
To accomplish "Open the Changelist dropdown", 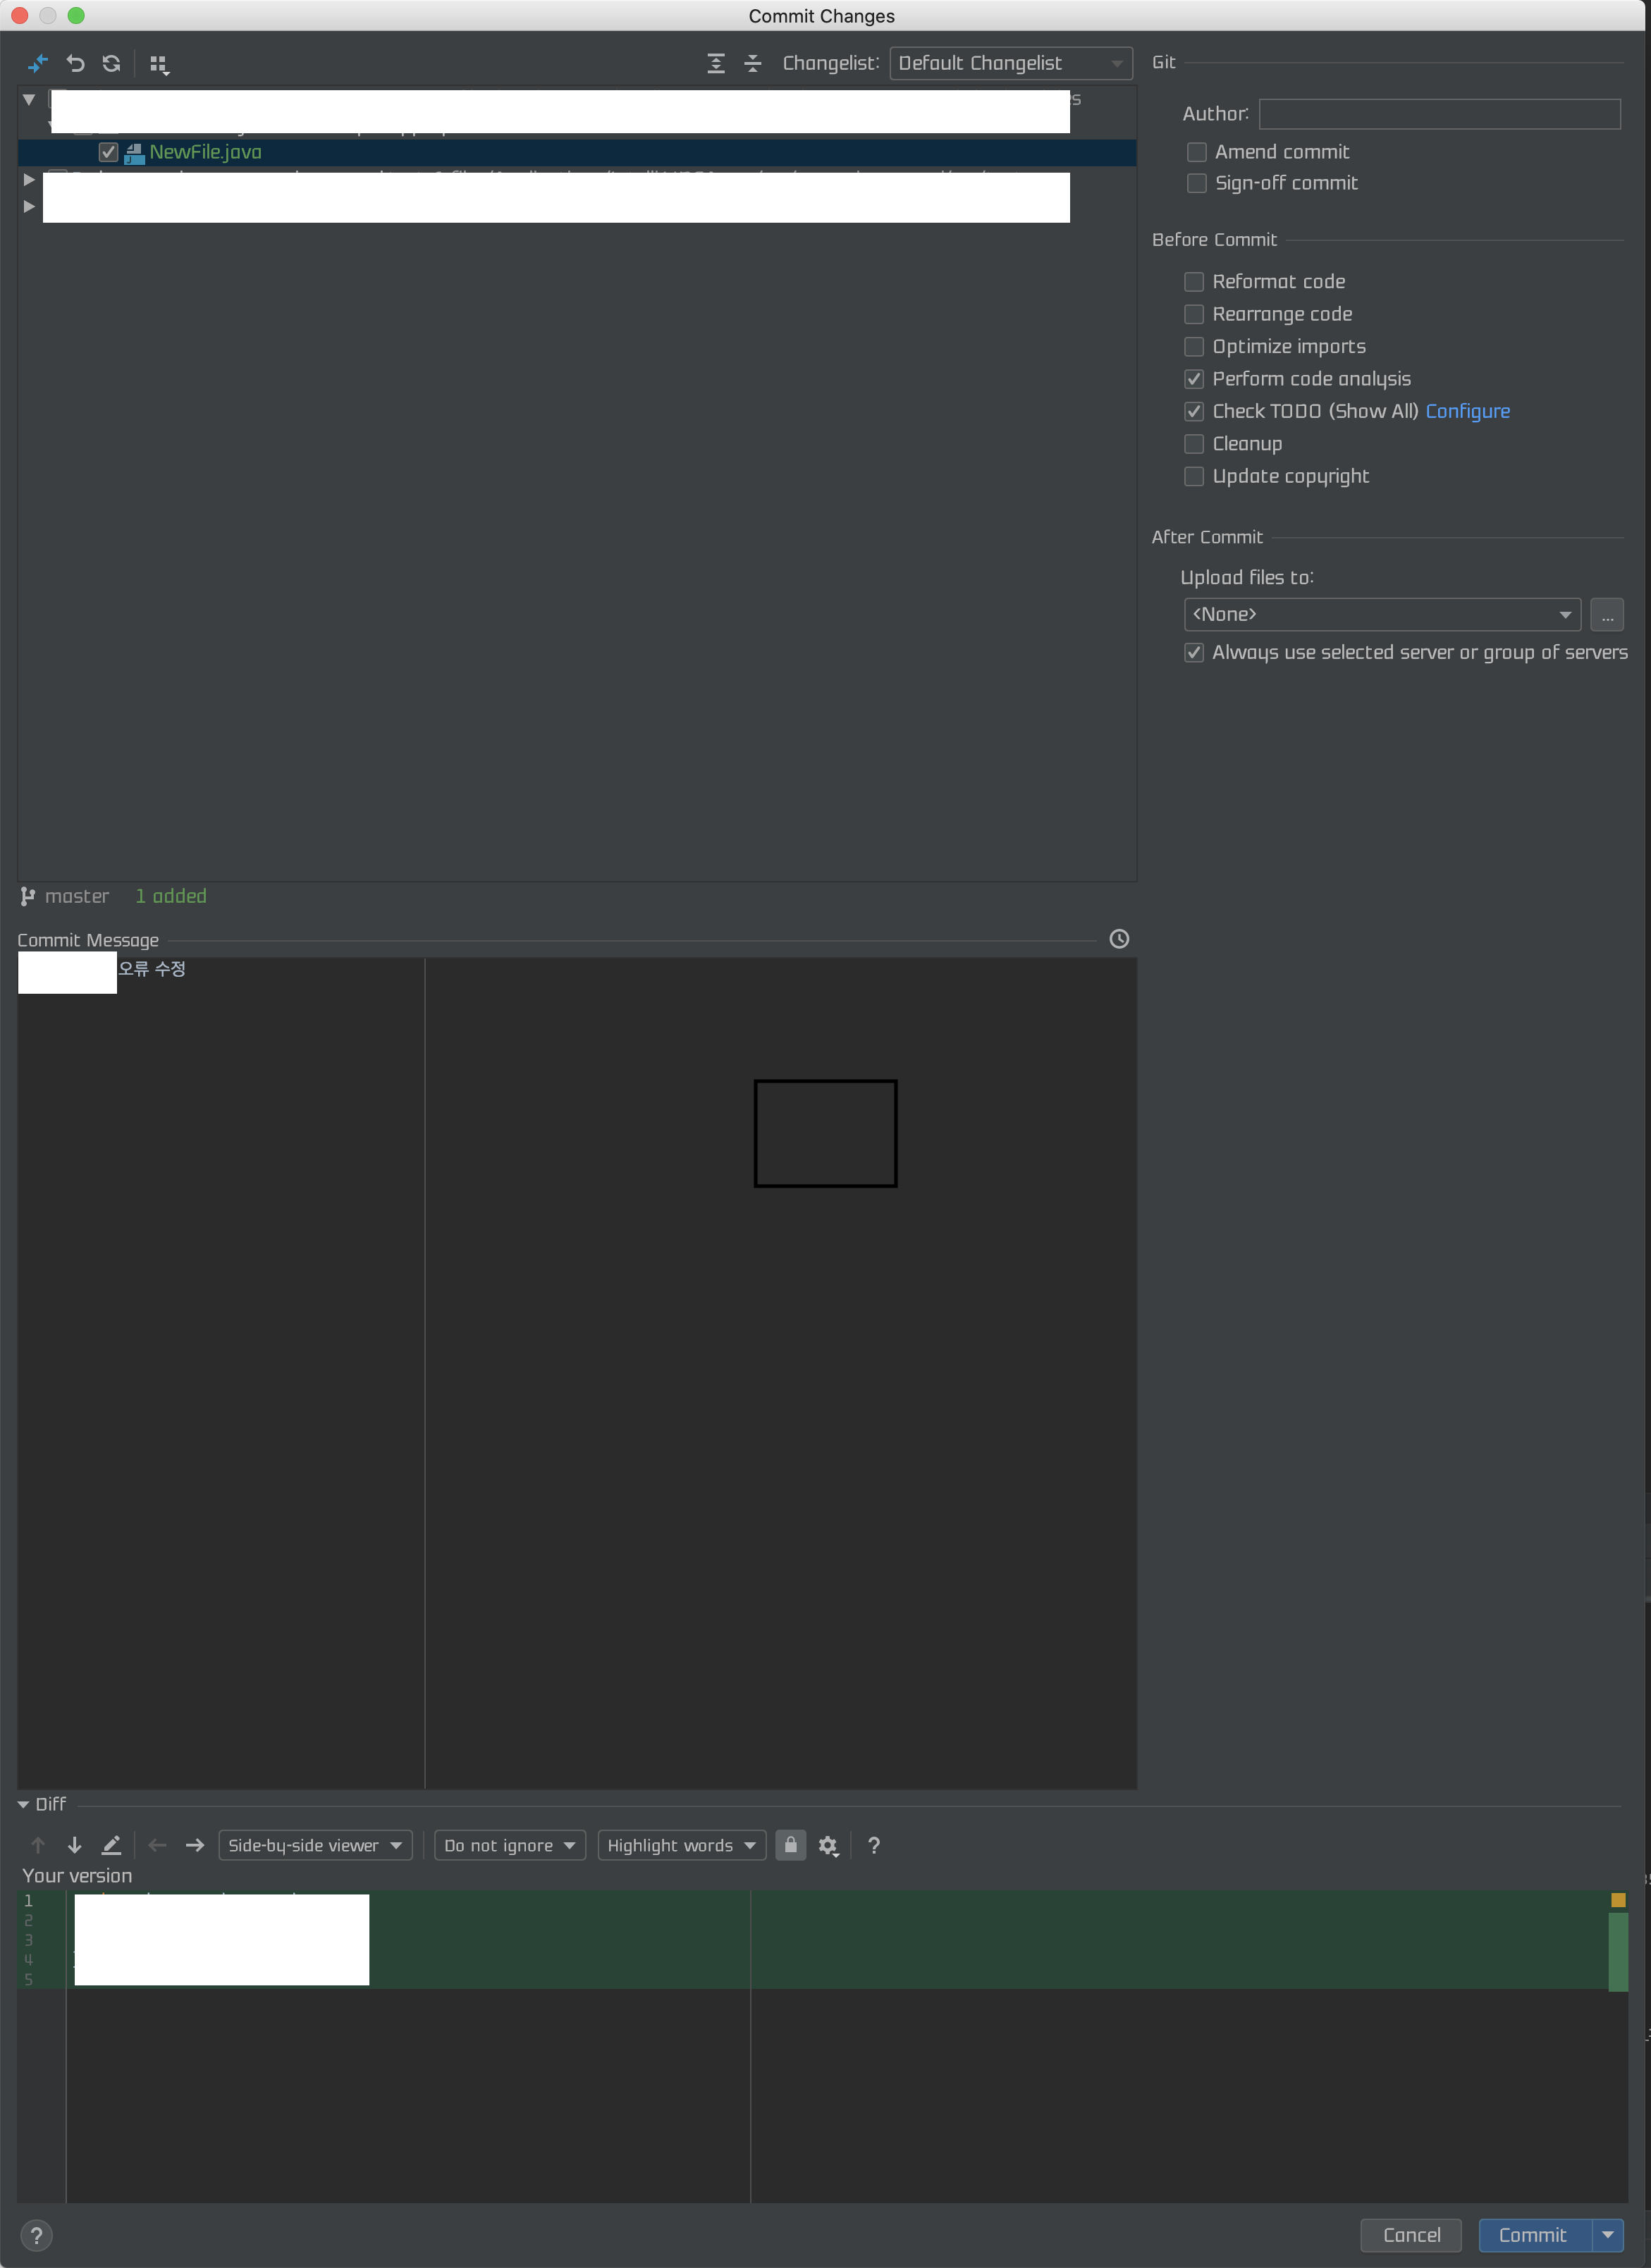I will coord(1010,63).
